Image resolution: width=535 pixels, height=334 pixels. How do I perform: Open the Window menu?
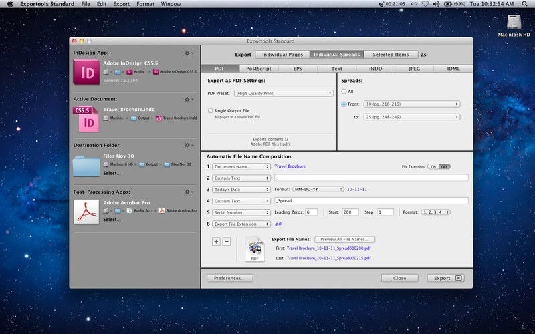coord(171,4)
